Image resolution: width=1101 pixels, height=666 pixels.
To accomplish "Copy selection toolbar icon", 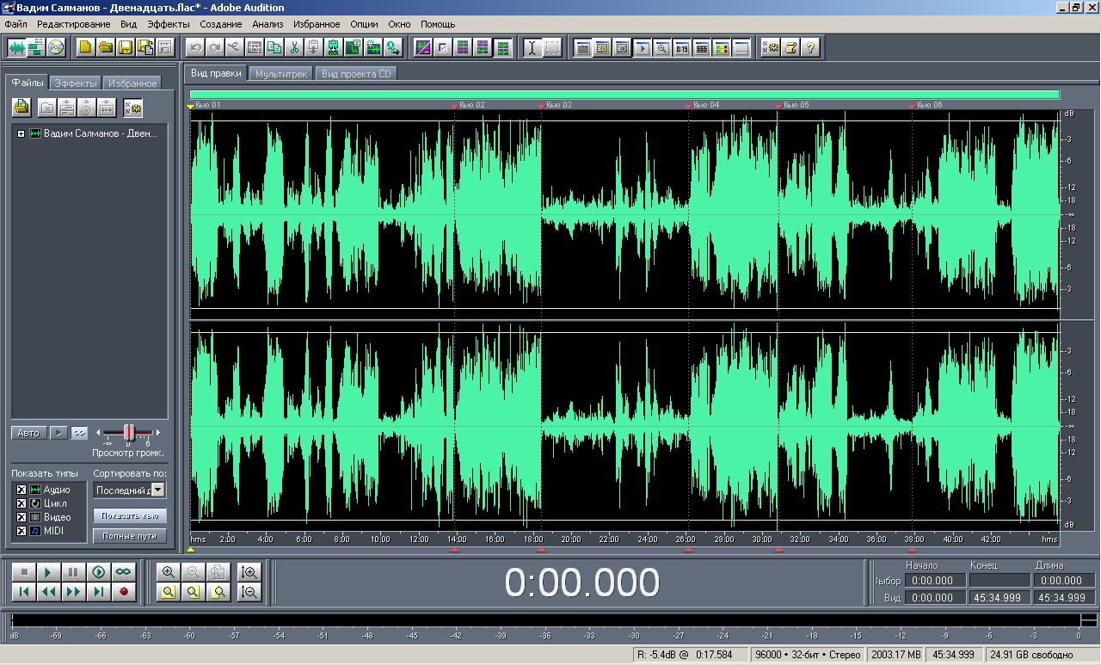I will (274, 47).
